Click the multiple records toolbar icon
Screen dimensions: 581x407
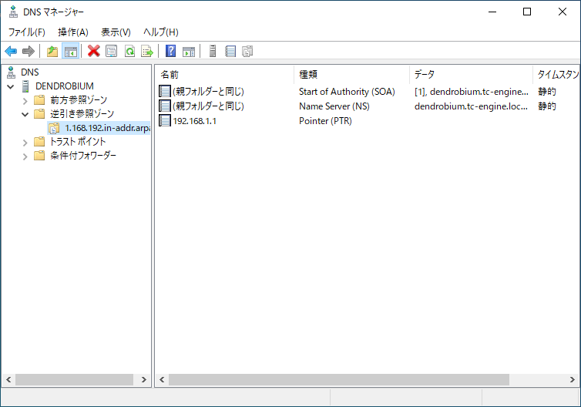coord(247,51)
